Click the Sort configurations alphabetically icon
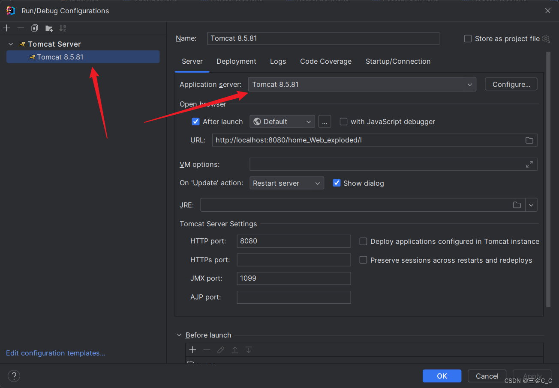Screen dimensions: 559x388 [x=63, y=28]
